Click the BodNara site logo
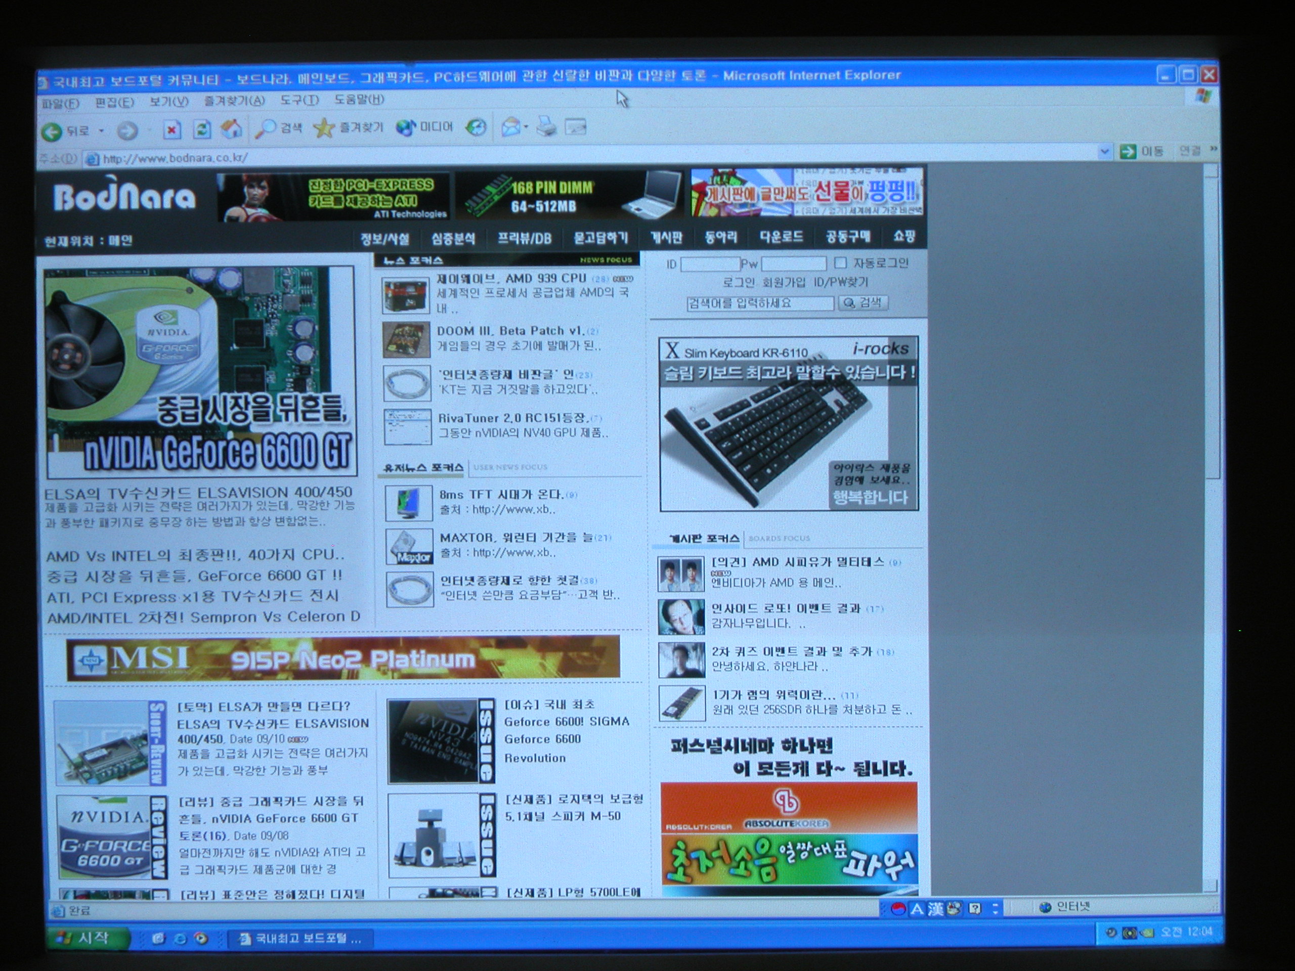This screenshot has width=1295, height=971. click(x=124, y=196)
